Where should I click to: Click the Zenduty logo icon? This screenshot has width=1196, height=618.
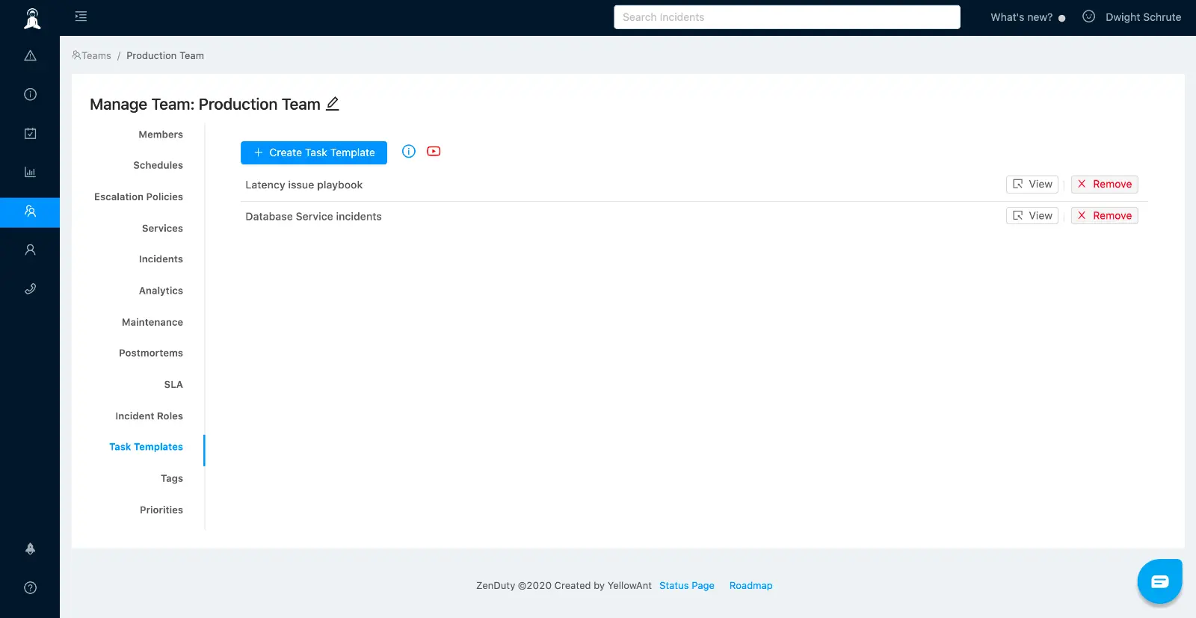(32, 18)
